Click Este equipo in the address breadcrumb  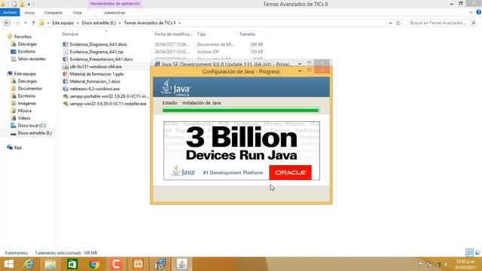tap(63, 23)
